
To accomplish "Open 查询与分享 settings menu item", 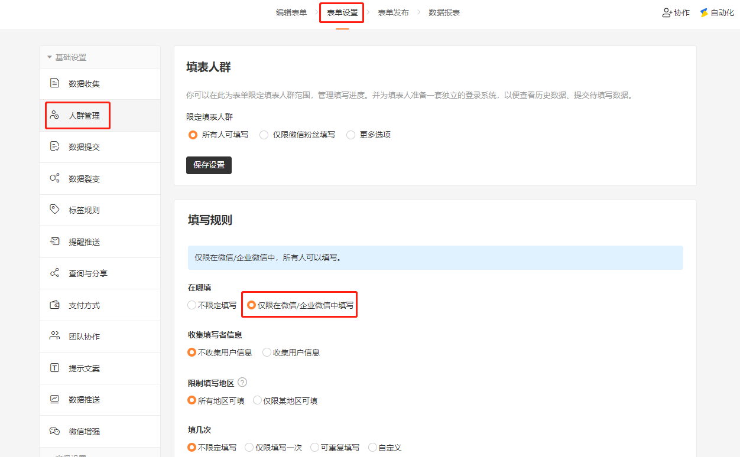I will 100,273.
